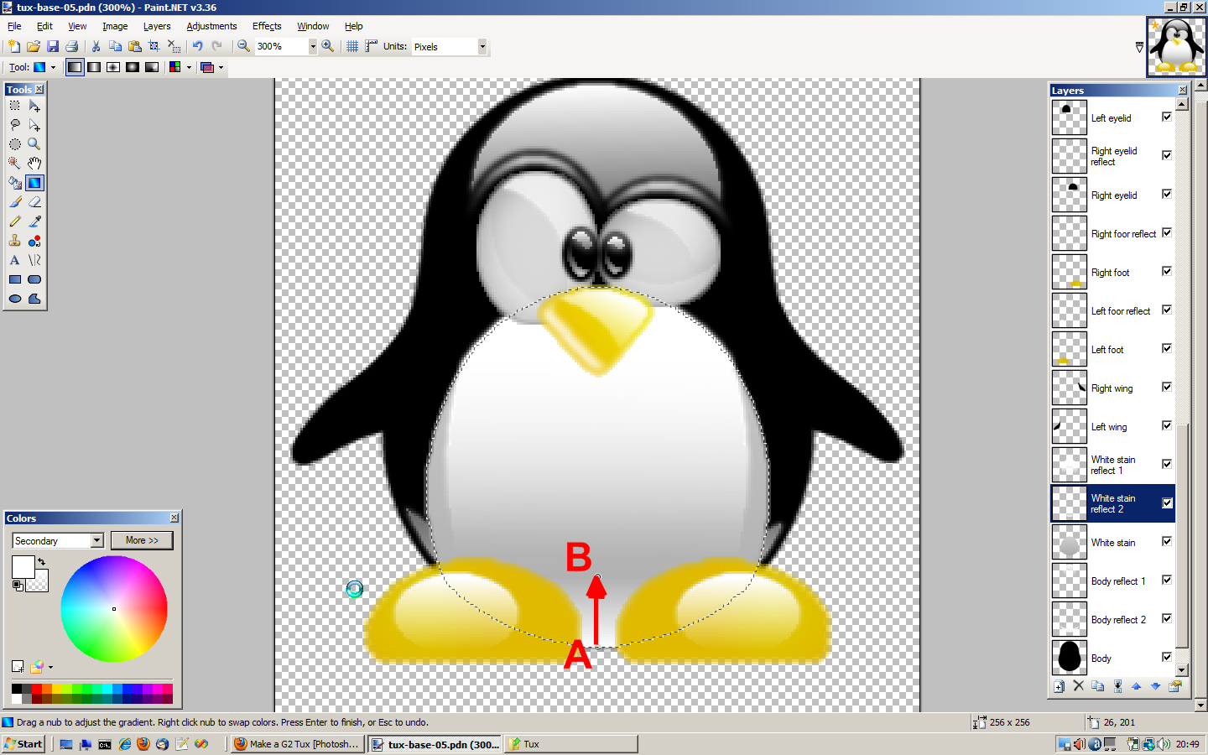
Task: Click the tux-base-05 image thumbnail
Action: tap(1177, 48)
